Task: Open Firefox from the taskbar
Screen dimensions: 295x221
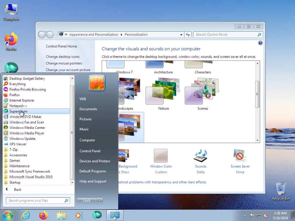Action: [43, 215]
